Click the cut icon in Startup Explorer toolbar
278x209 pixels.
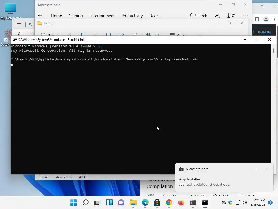(x=69, y=34)
